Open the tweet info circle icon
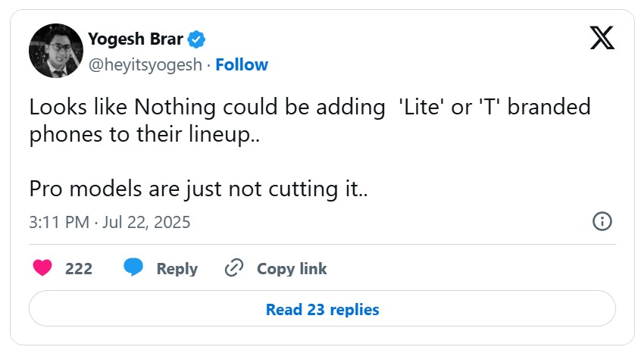Viewport: 641px width, 350px height. click(601, 221)
